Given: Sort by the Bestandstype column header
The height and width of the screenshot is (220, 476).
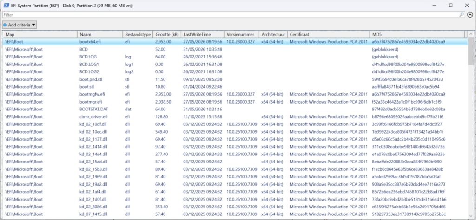Looking at the screenshot, I should pyautogui.click(x=138, y=34).
